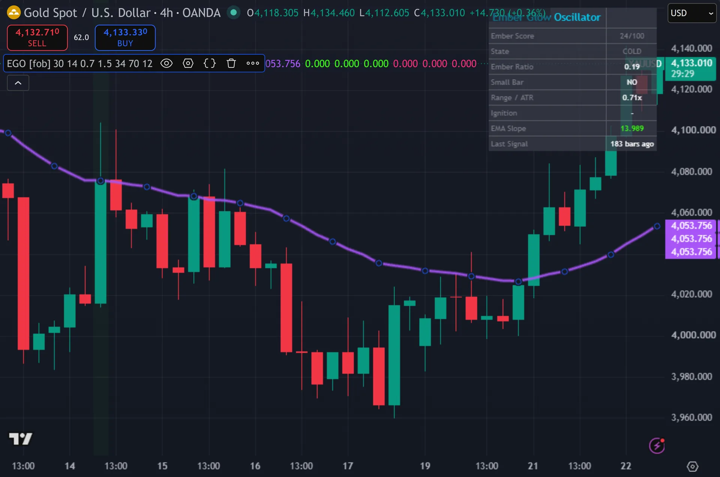Click the Ember Score 24/100 value
720x477 pixels.
[632, 36]
